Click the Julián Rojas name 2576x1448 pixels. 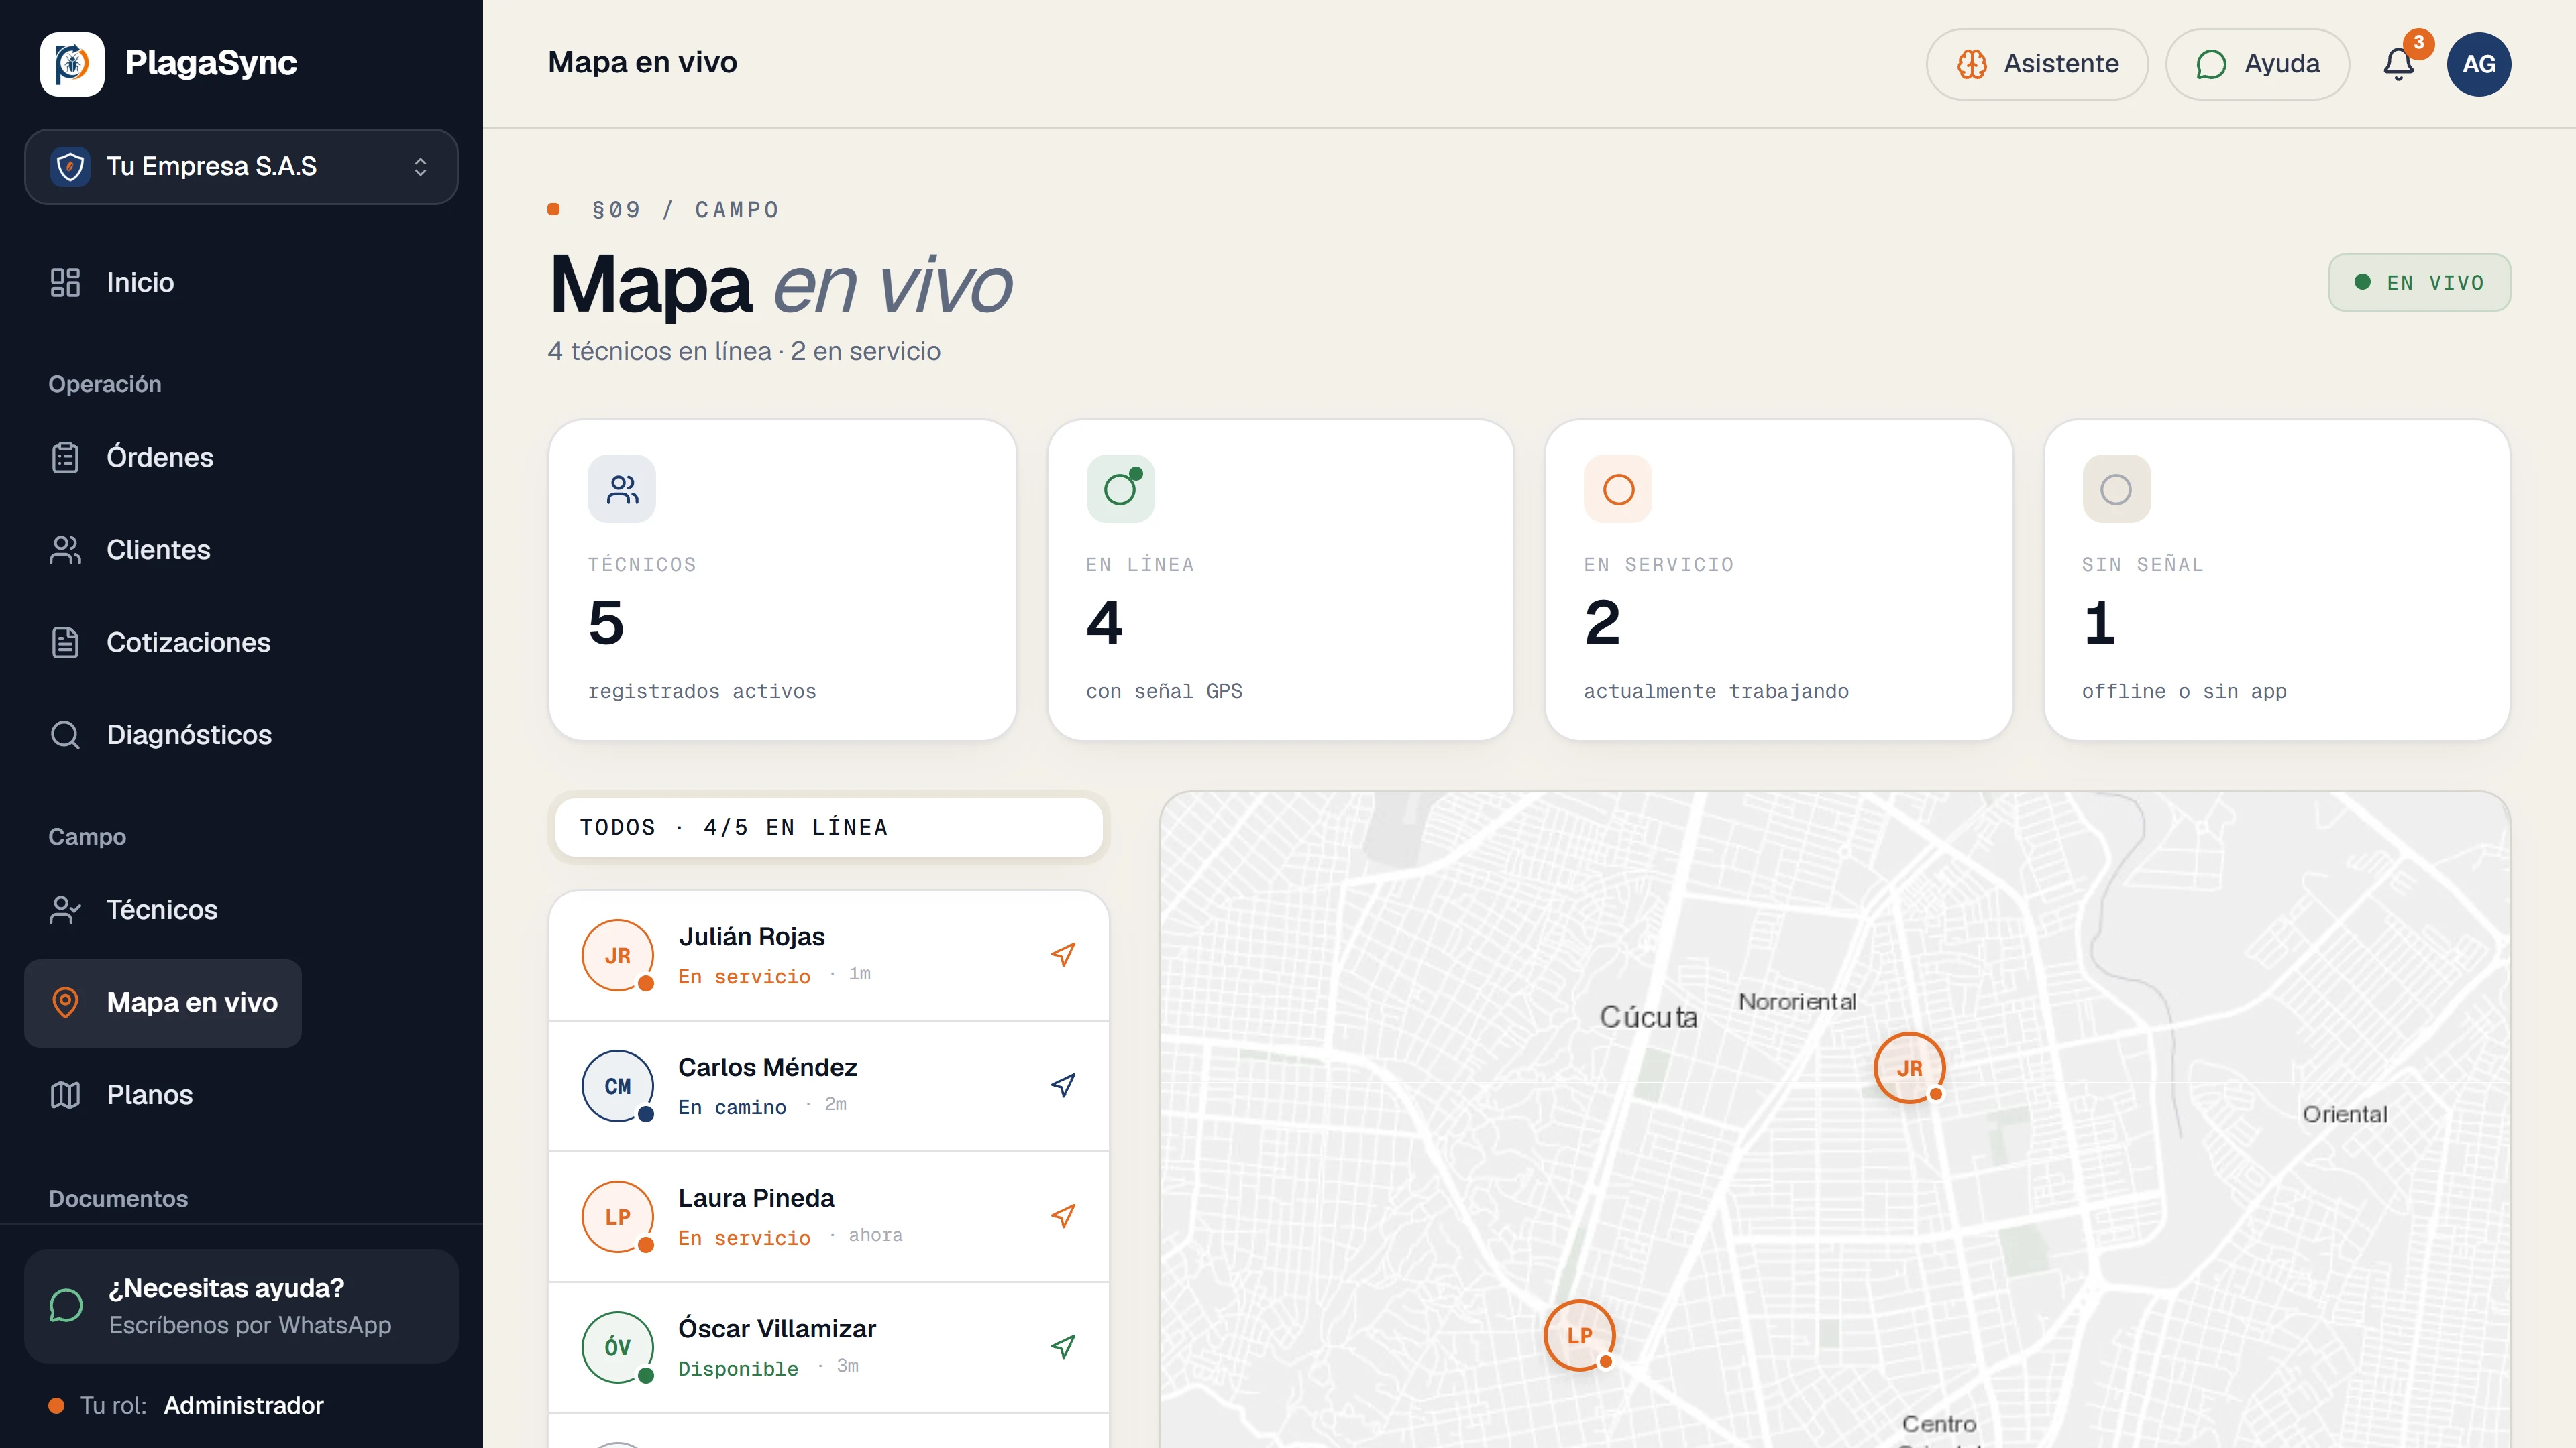click(752, 937)
